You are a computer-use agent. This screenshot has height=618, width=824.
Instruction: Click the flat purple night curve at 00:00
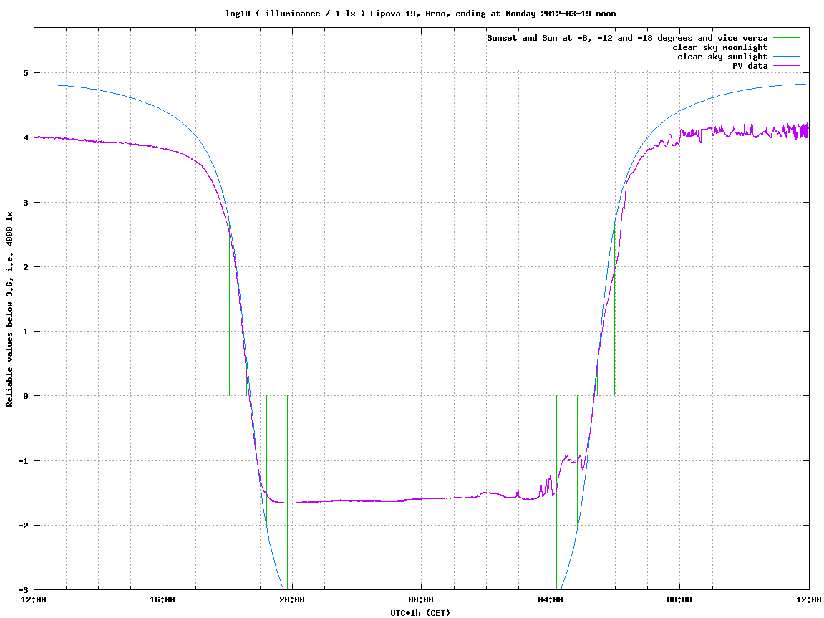point(422,498)
